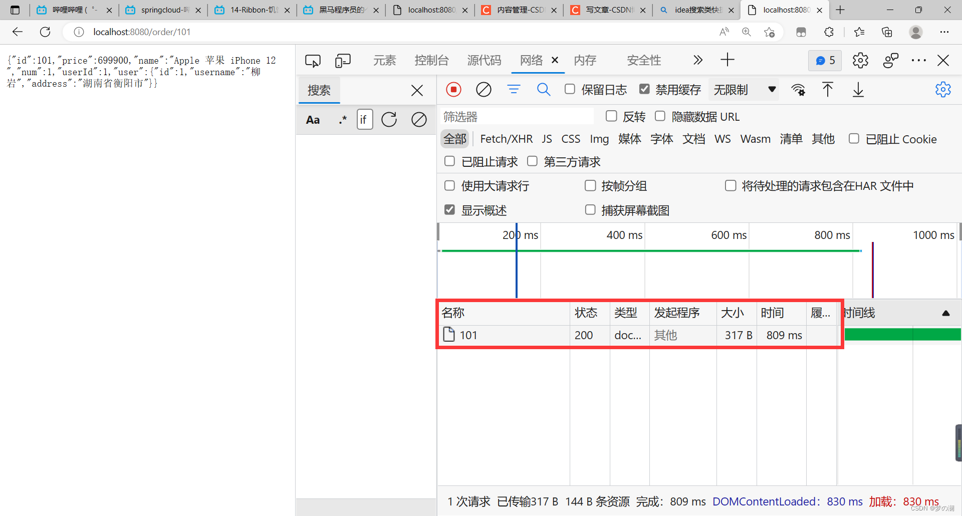Open the browser settings and more menu
The image size is (962, 516).
[944, 32]
